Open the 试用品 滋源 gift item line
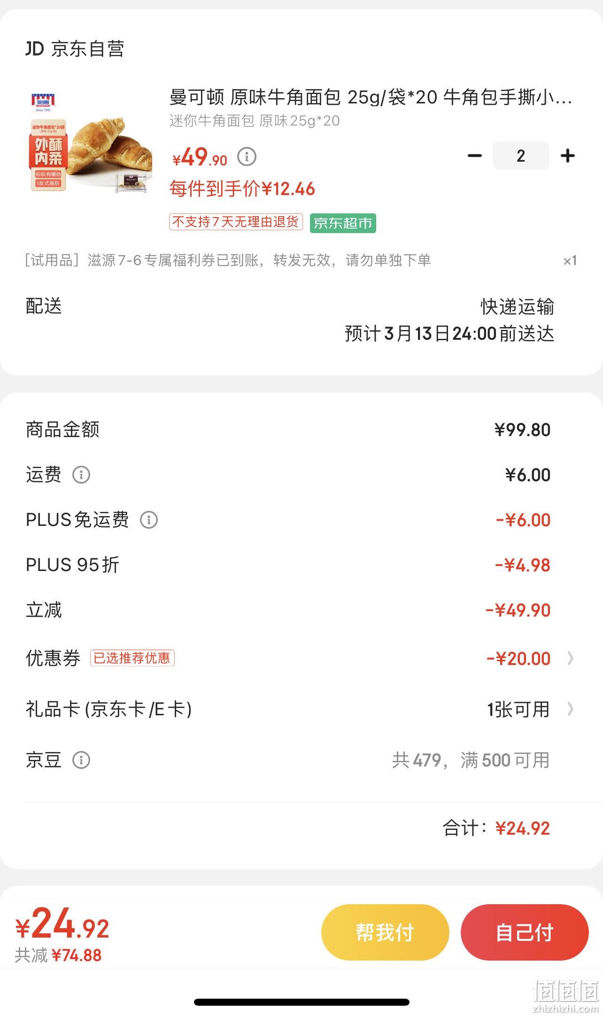This screenshot has width=603, height=1017. point(301,260)
